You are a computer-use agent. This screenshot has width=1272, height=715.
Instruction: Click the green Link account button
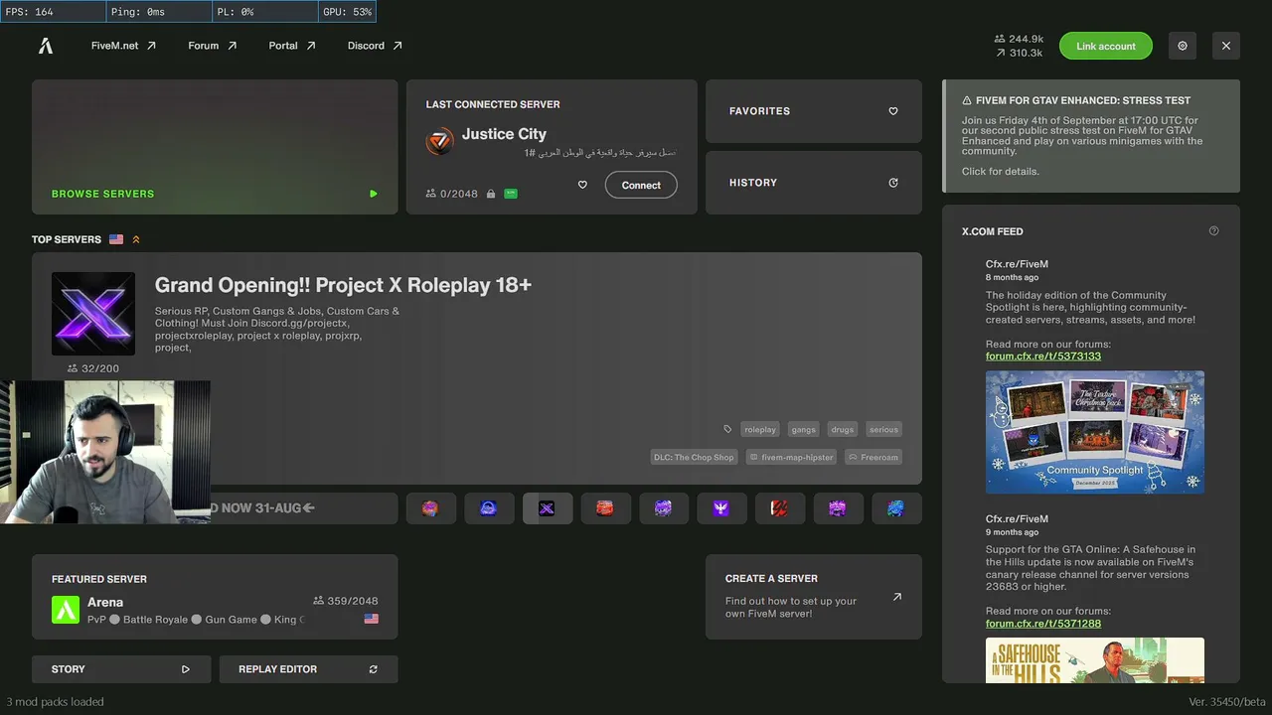1105,46
